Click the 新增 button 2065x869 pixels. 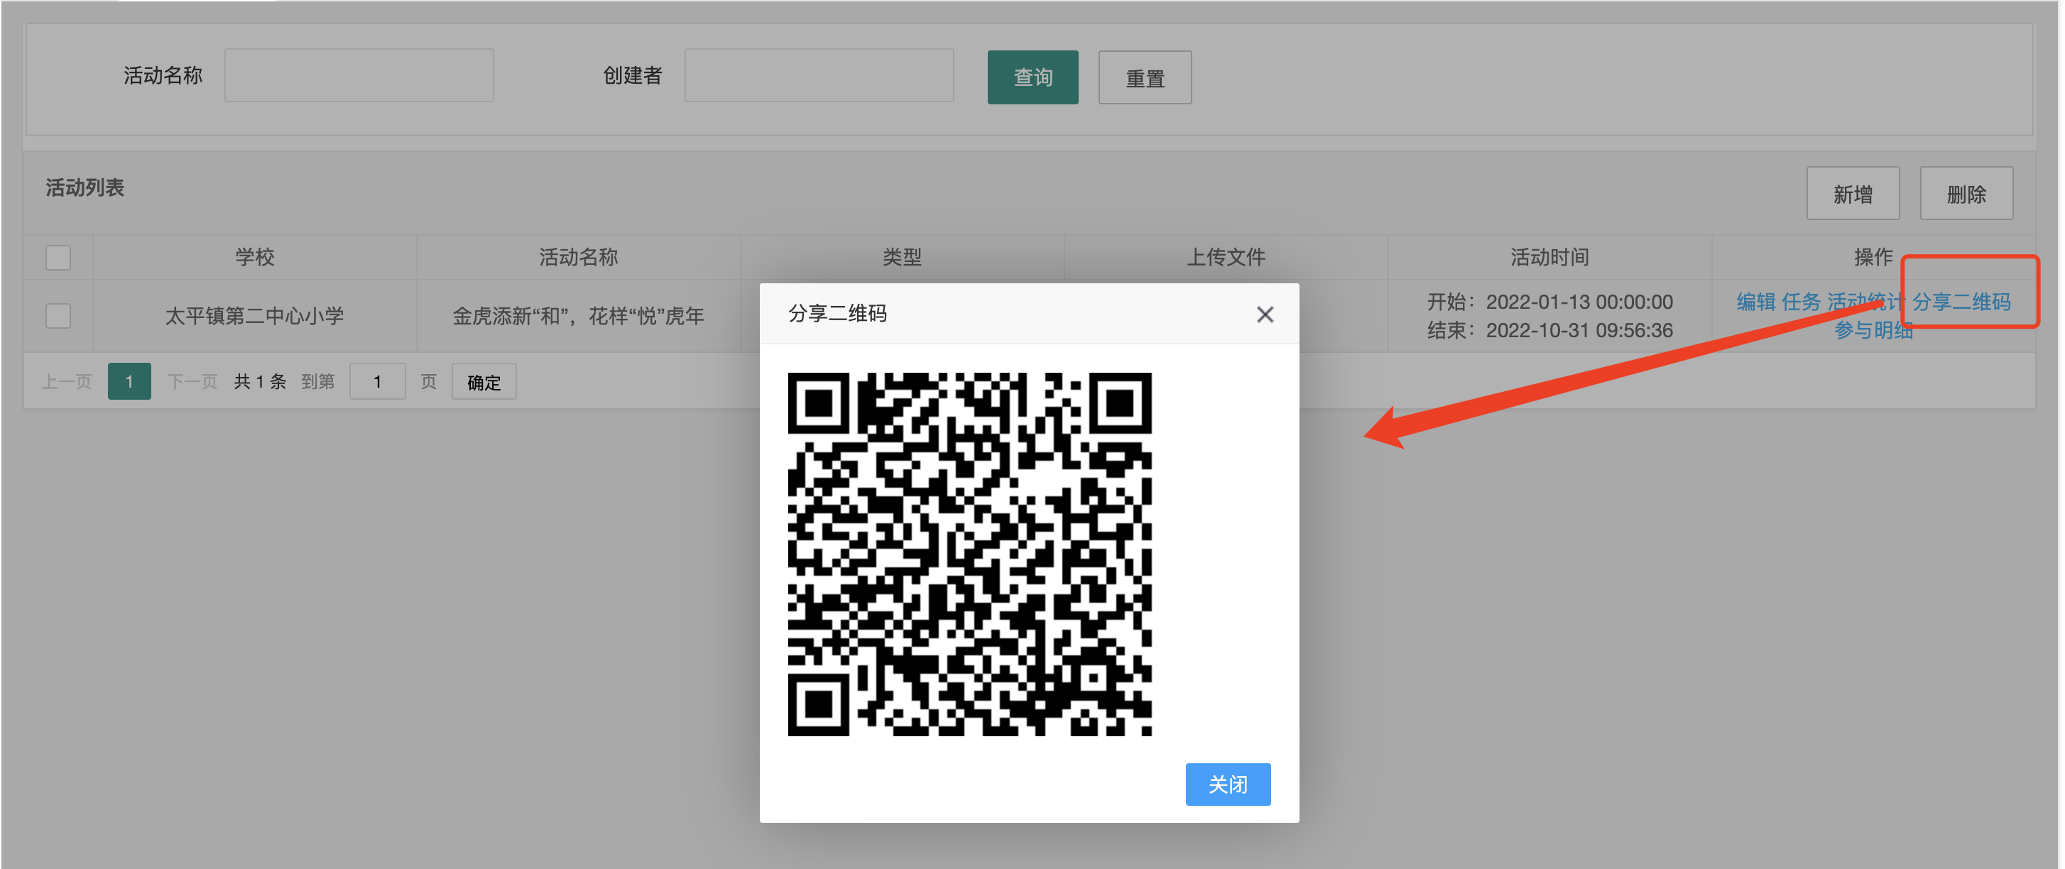(1853, 193)
